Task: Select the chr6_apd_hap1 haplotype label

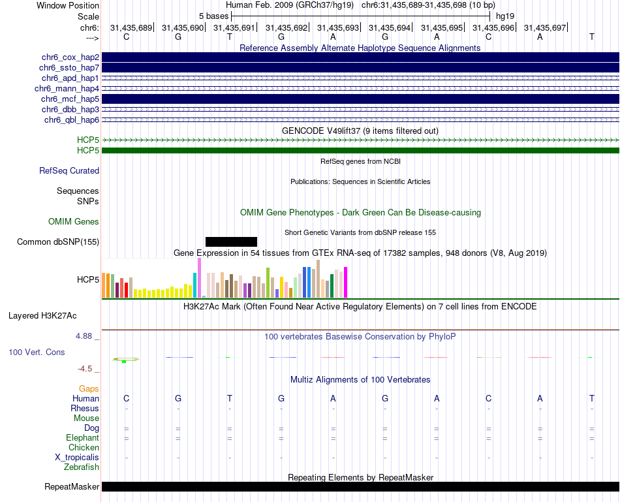Action: pos(70,78)
